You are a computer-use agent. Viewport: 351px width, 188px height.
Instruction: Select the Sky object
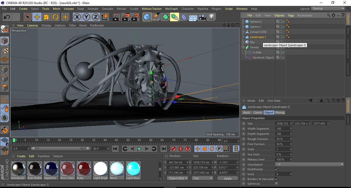click(x=252, y=42)
